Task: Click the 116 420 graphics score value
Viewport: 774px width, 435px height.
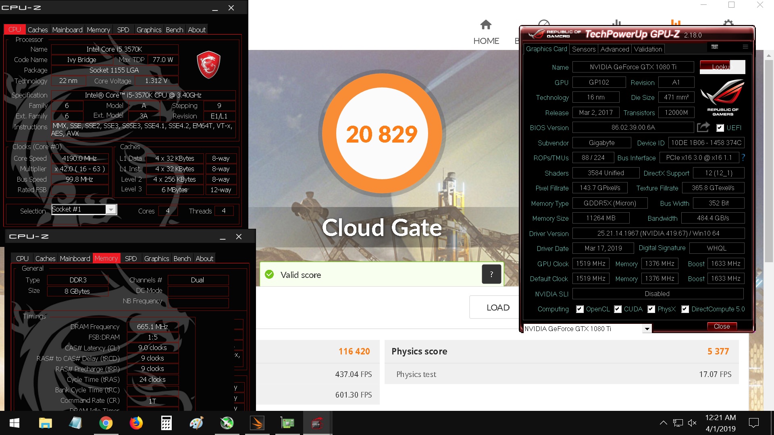Action: click(354, 351)
